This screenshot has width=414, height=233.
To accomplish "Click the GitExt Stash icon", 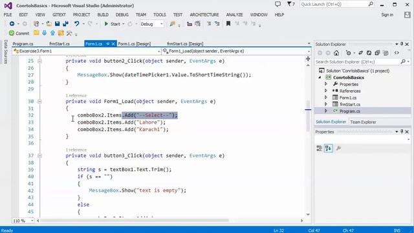I will [x=61, y=33].
